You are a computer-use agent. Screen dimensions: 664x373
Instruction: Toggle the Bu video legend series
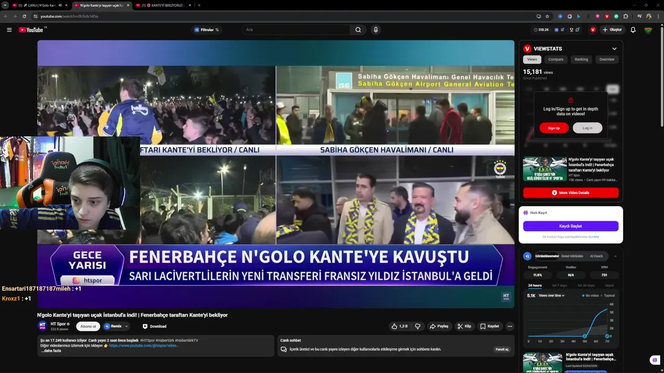(x=590, y=295)
